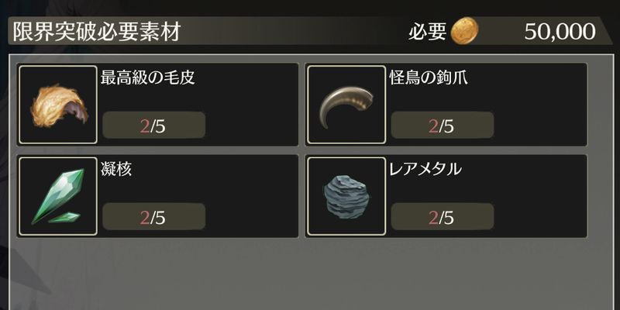Open the 凝核 item name
The width and height of the screenshot is (620, 310).
115,169
